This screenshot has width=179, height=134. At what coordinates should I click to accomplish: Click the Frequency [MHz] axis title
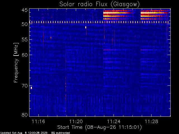coord(16,63)
